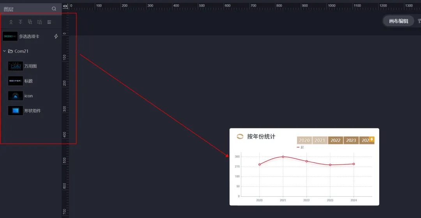
Task: Click the bring-to-top layer icon
Action: 11,22
